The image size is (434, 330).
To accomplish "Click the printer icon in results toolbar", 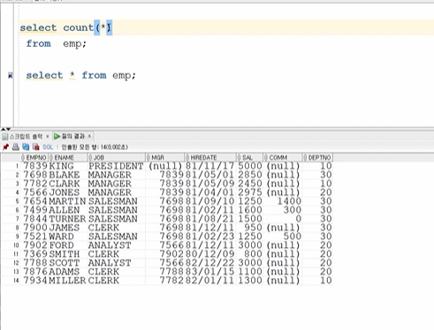I will coord(16,146).
